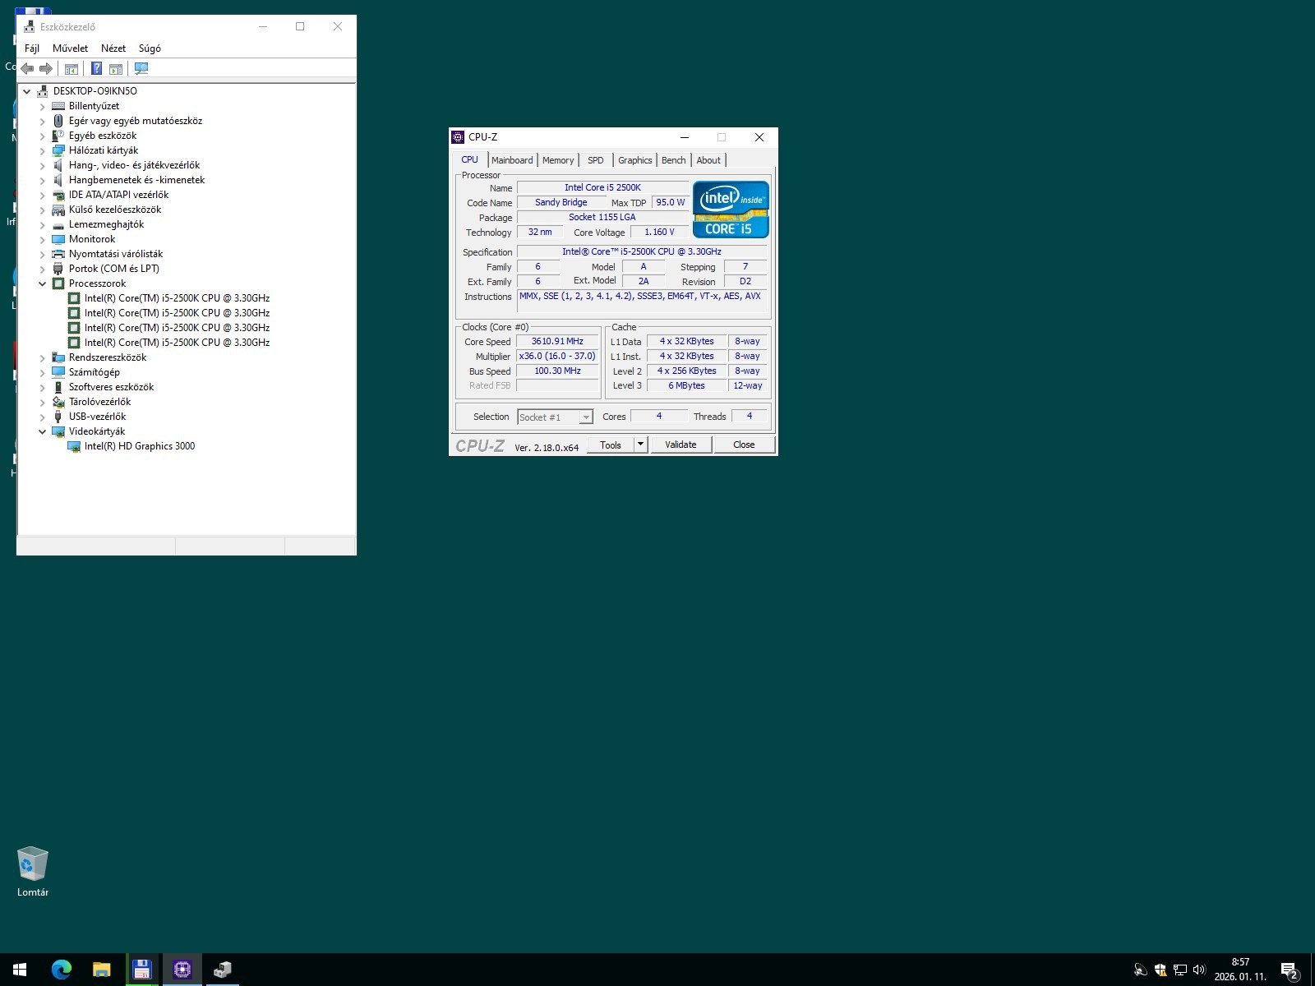Click the Close button in CPU-Z
Image resolution: width=1315 pixels, height=986 pixels.
[744, 445]
